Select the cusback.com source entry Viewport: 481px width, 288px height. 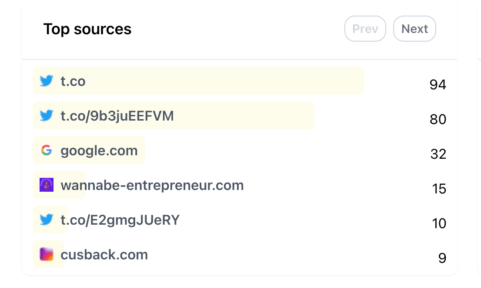tap(104, 255)
